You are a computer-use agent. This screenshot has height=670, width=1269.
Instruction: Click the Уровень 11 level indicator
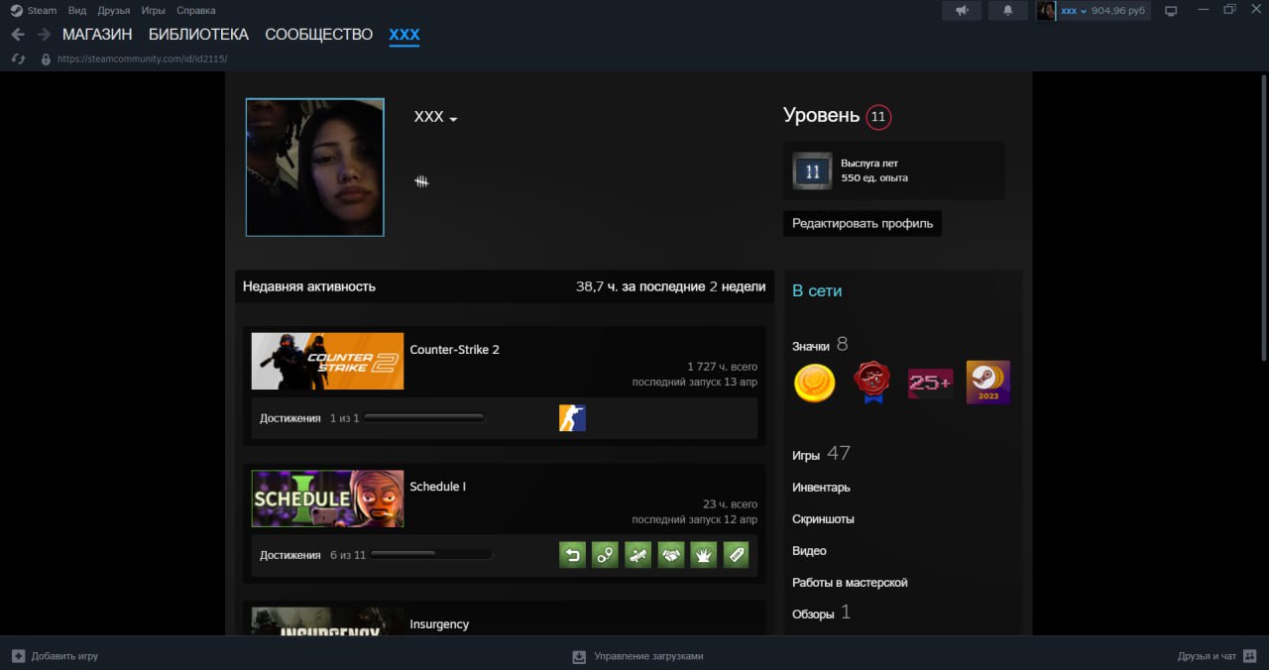pos(838,116)
